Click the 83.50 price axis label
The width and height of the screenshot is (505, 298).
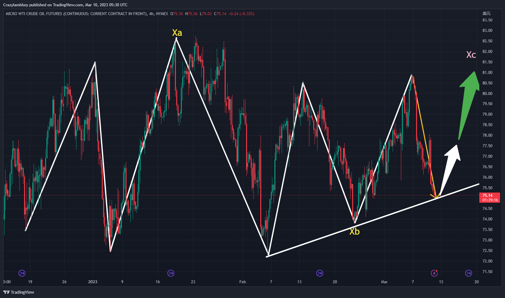click(487, 20)
